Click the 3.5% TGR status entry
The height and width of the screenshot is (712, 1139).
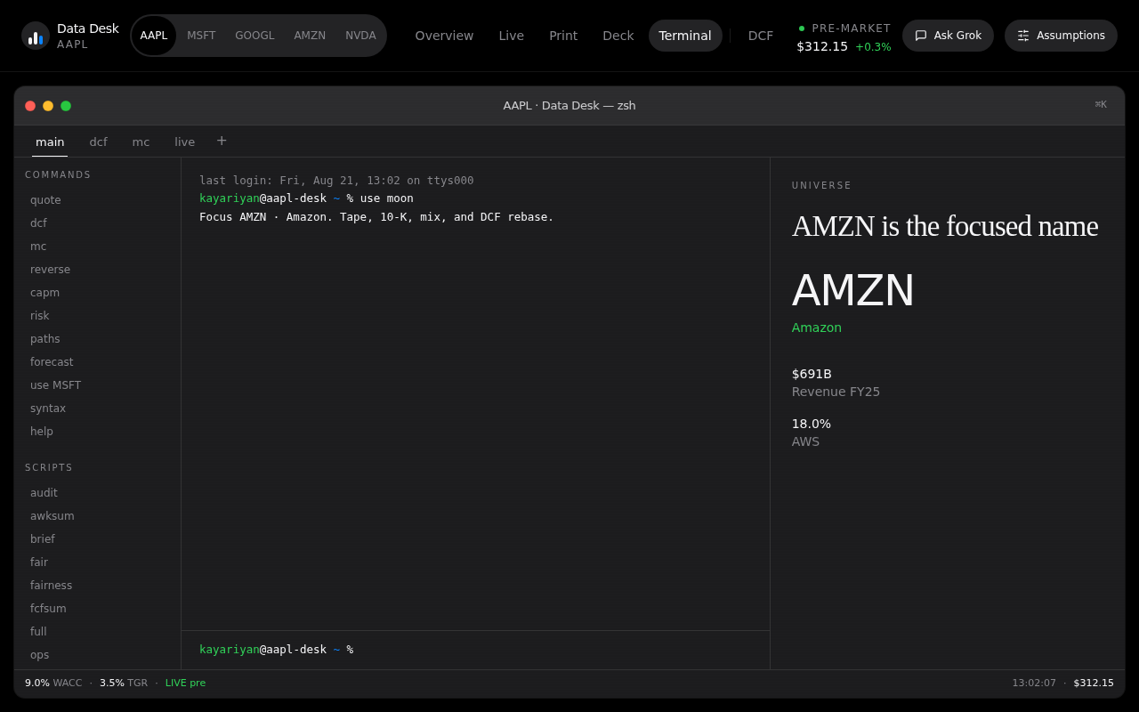click(124, 684)
